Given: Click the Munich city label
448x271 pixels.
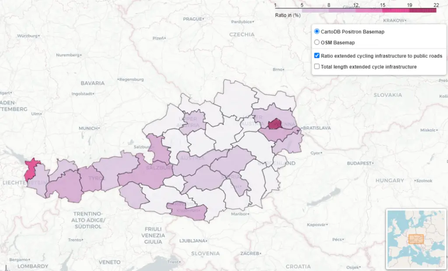Looking at the screenshot, I should [88, 128].
